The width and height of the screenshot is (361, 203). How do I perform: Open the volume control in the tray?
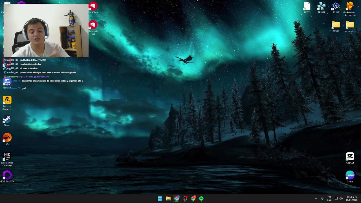pos(341,198)
